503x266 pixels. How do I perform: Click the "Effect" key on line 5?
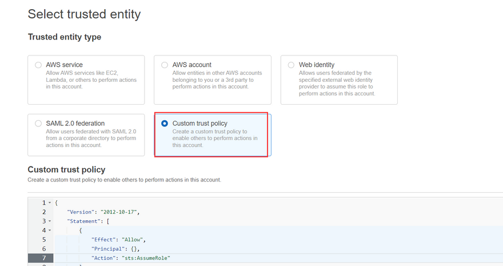pos(103,240)
